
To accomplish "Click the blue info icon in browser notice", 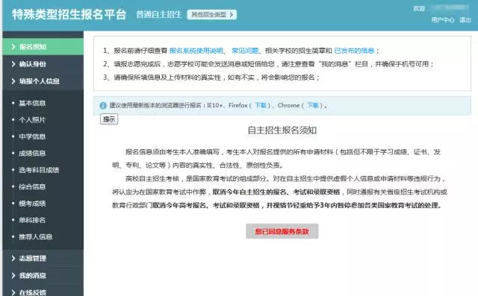I will pyautogui.click(x=103, y=106).
